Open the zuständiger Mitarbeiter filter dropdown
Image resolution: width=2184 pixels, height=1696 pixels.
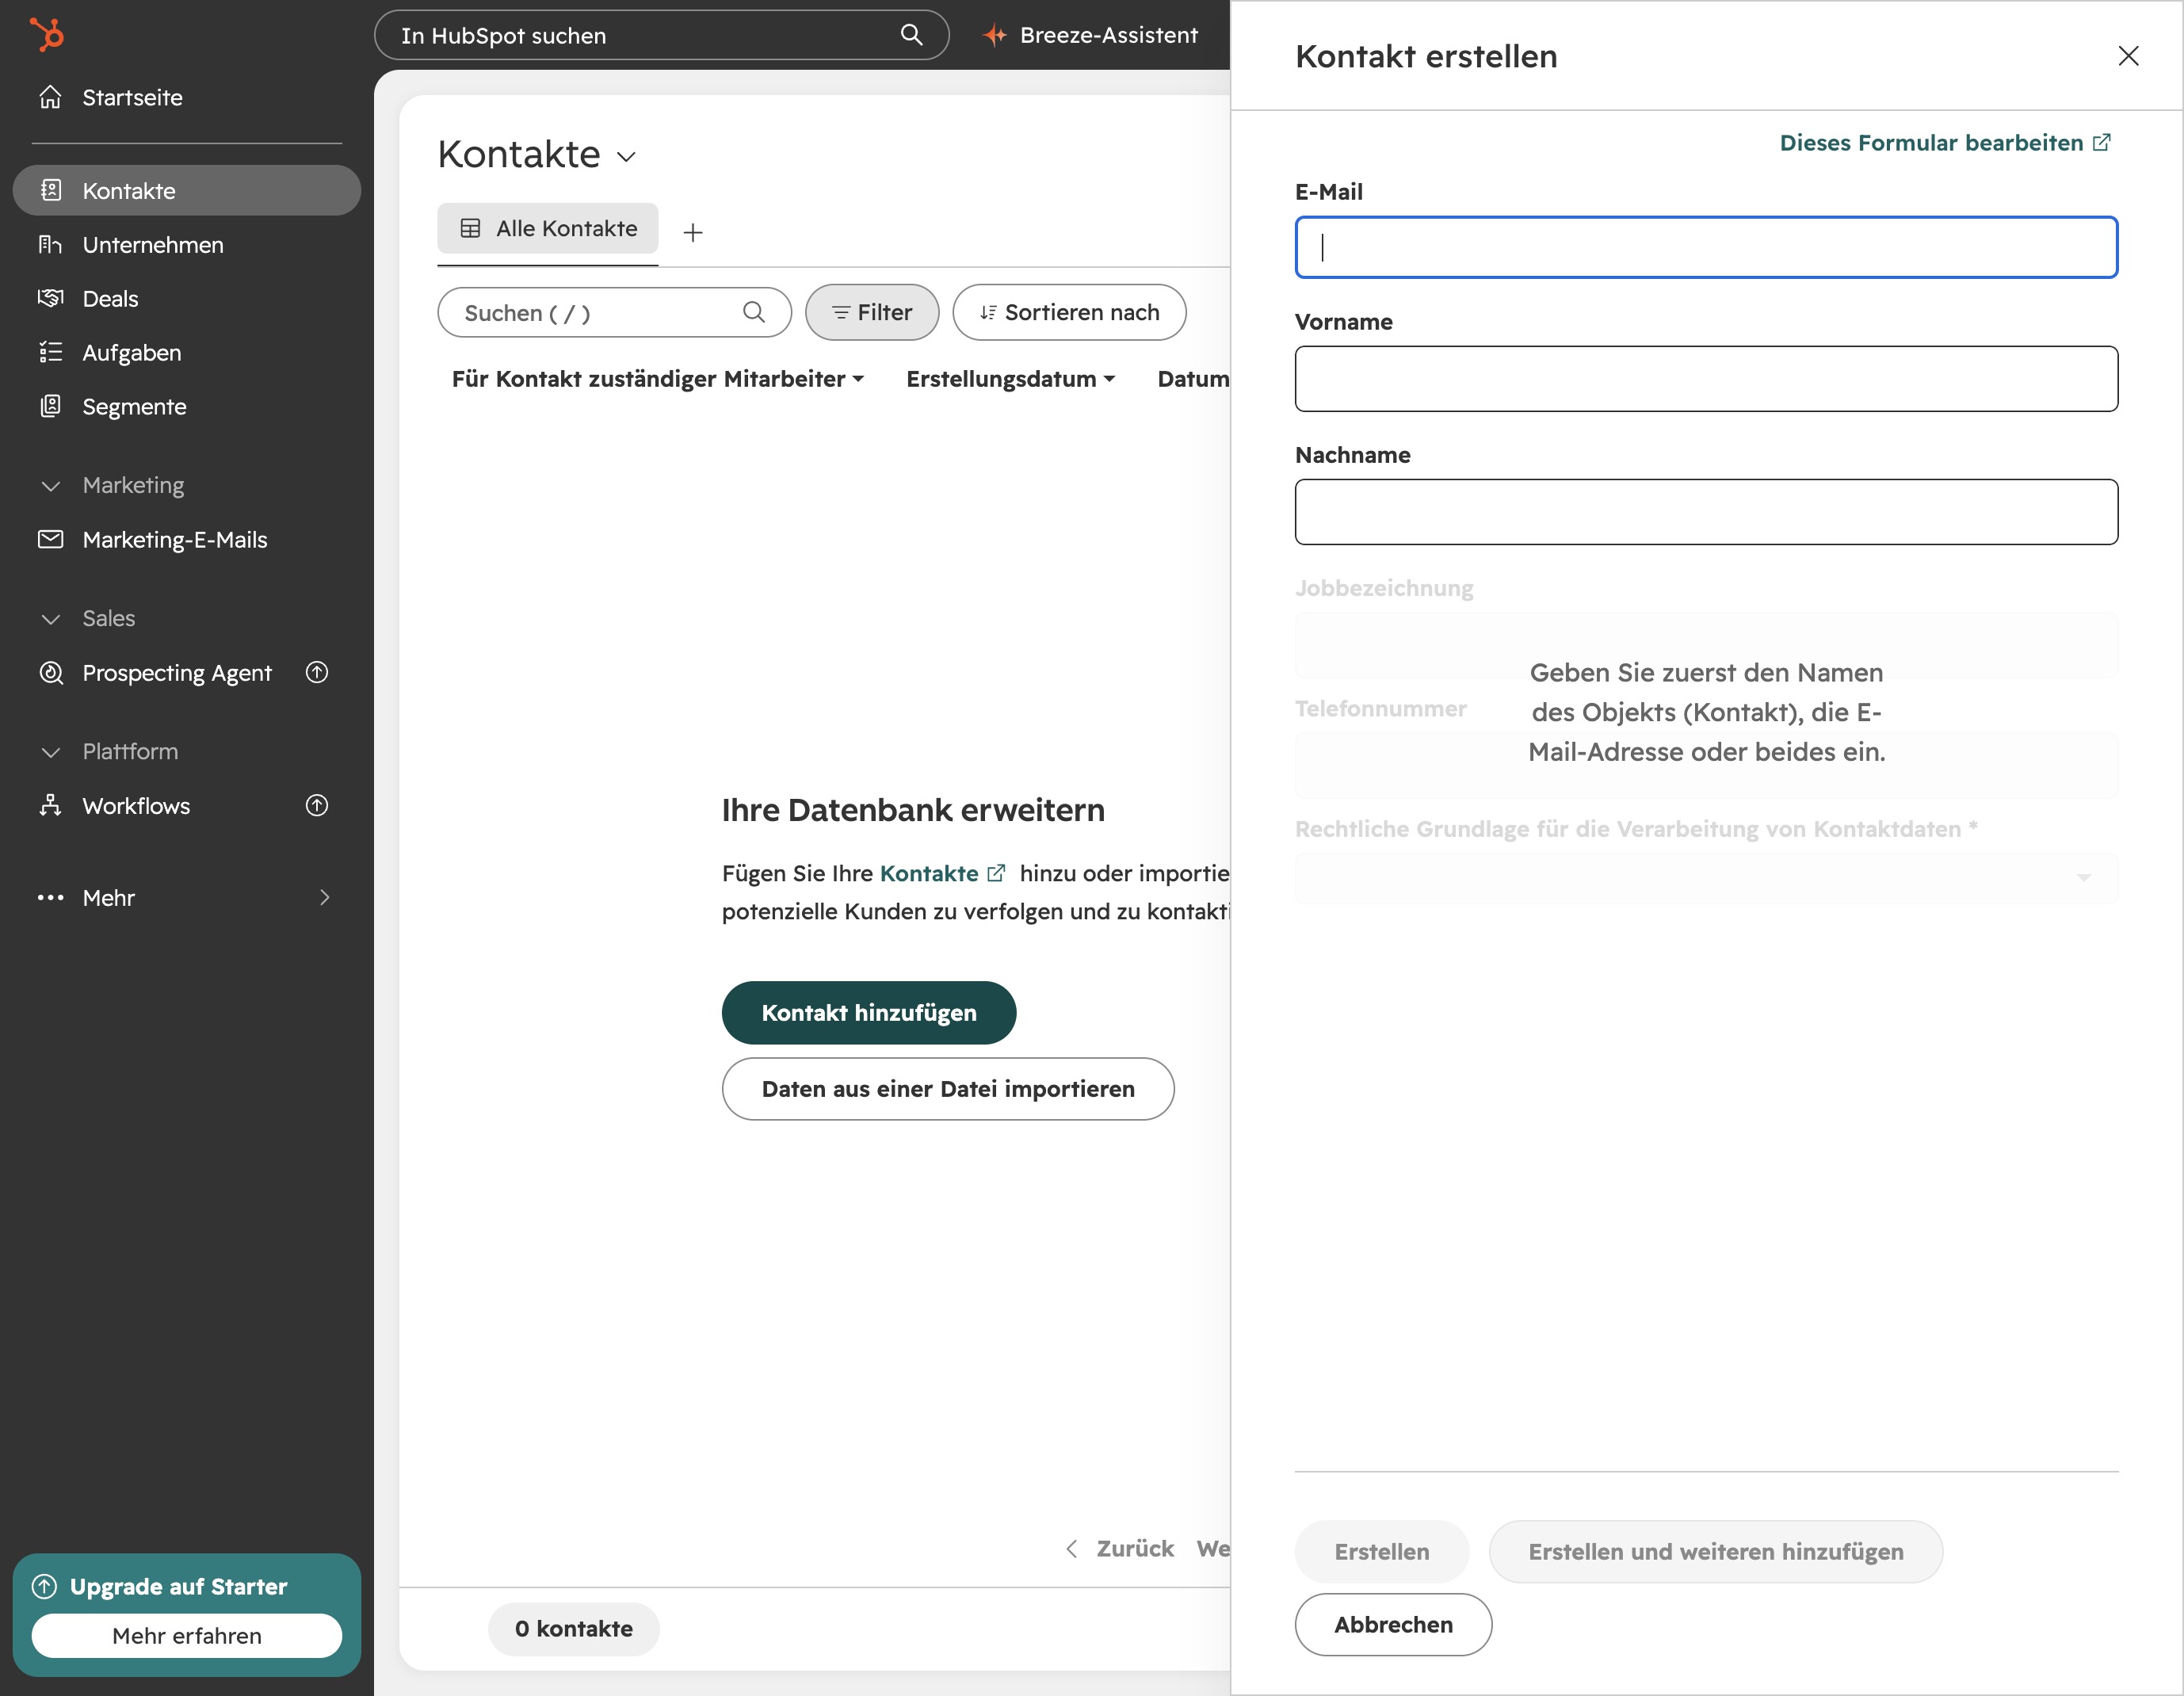pyautogui.click(x=657, y=379)
